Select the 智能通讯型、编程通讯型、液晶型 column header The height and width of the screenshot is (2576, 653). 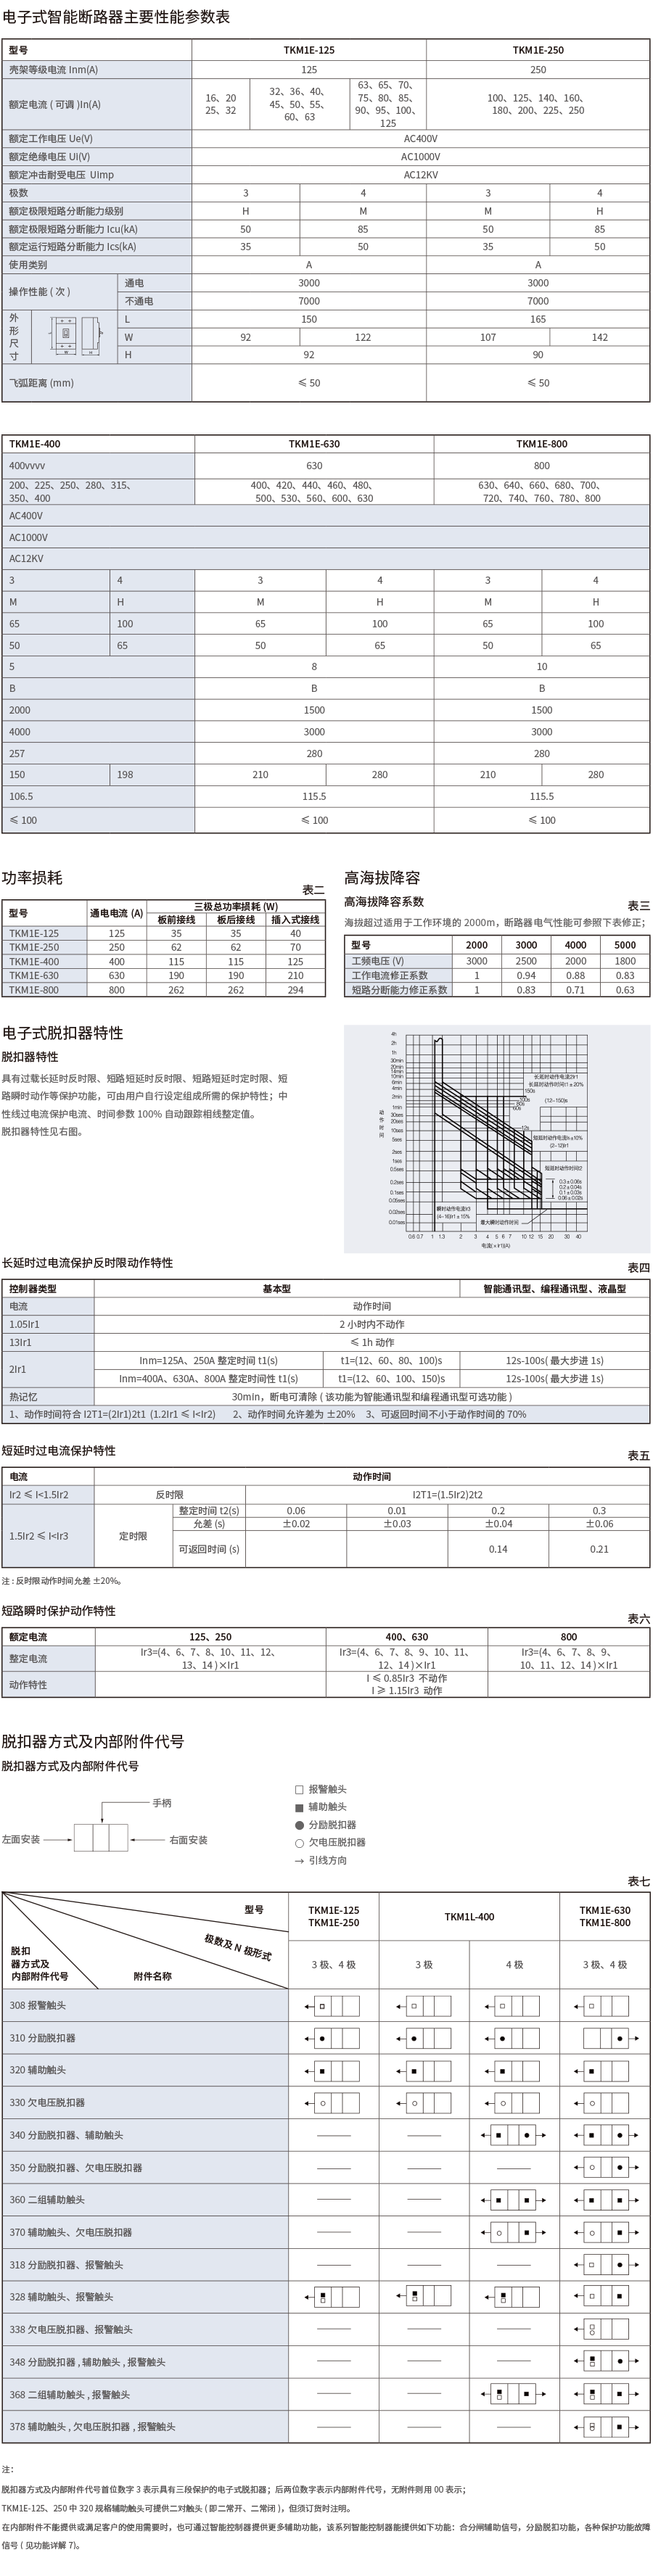click(555, 1289)
